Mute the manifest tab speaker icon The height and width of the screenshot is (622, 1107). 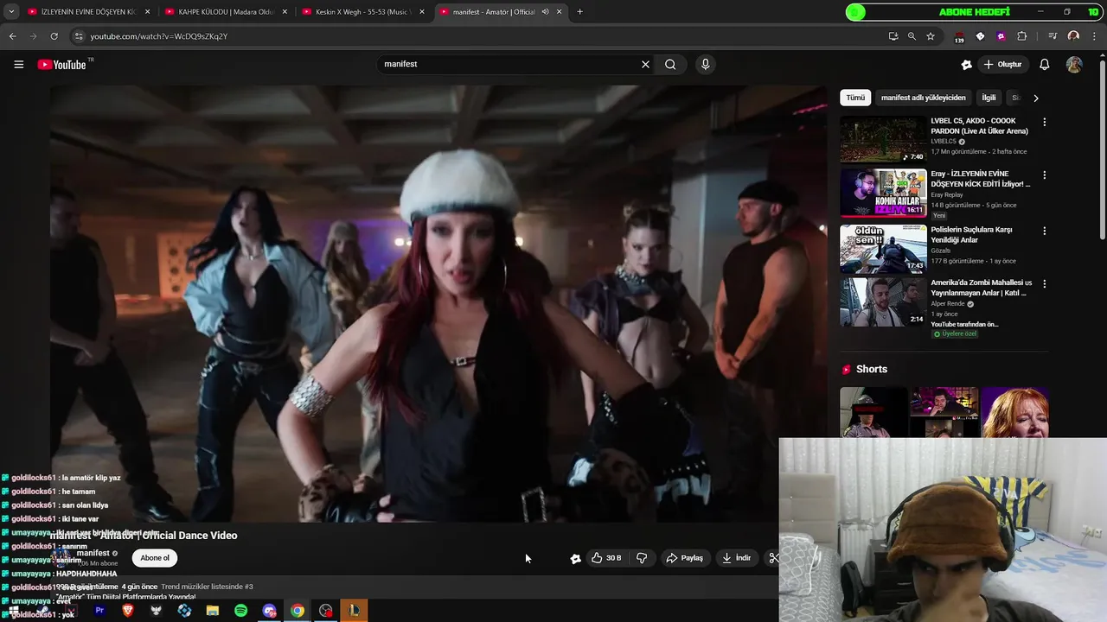545,12
